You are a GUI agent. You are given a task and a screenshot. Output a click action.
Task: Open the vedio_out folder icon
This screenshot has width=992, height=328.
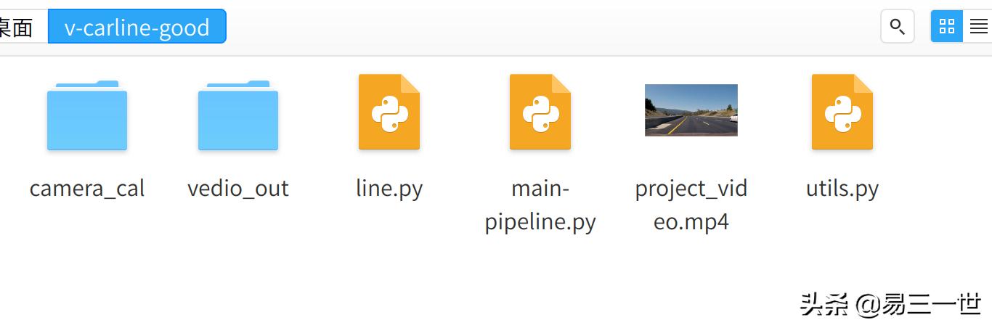click(238, 115)
